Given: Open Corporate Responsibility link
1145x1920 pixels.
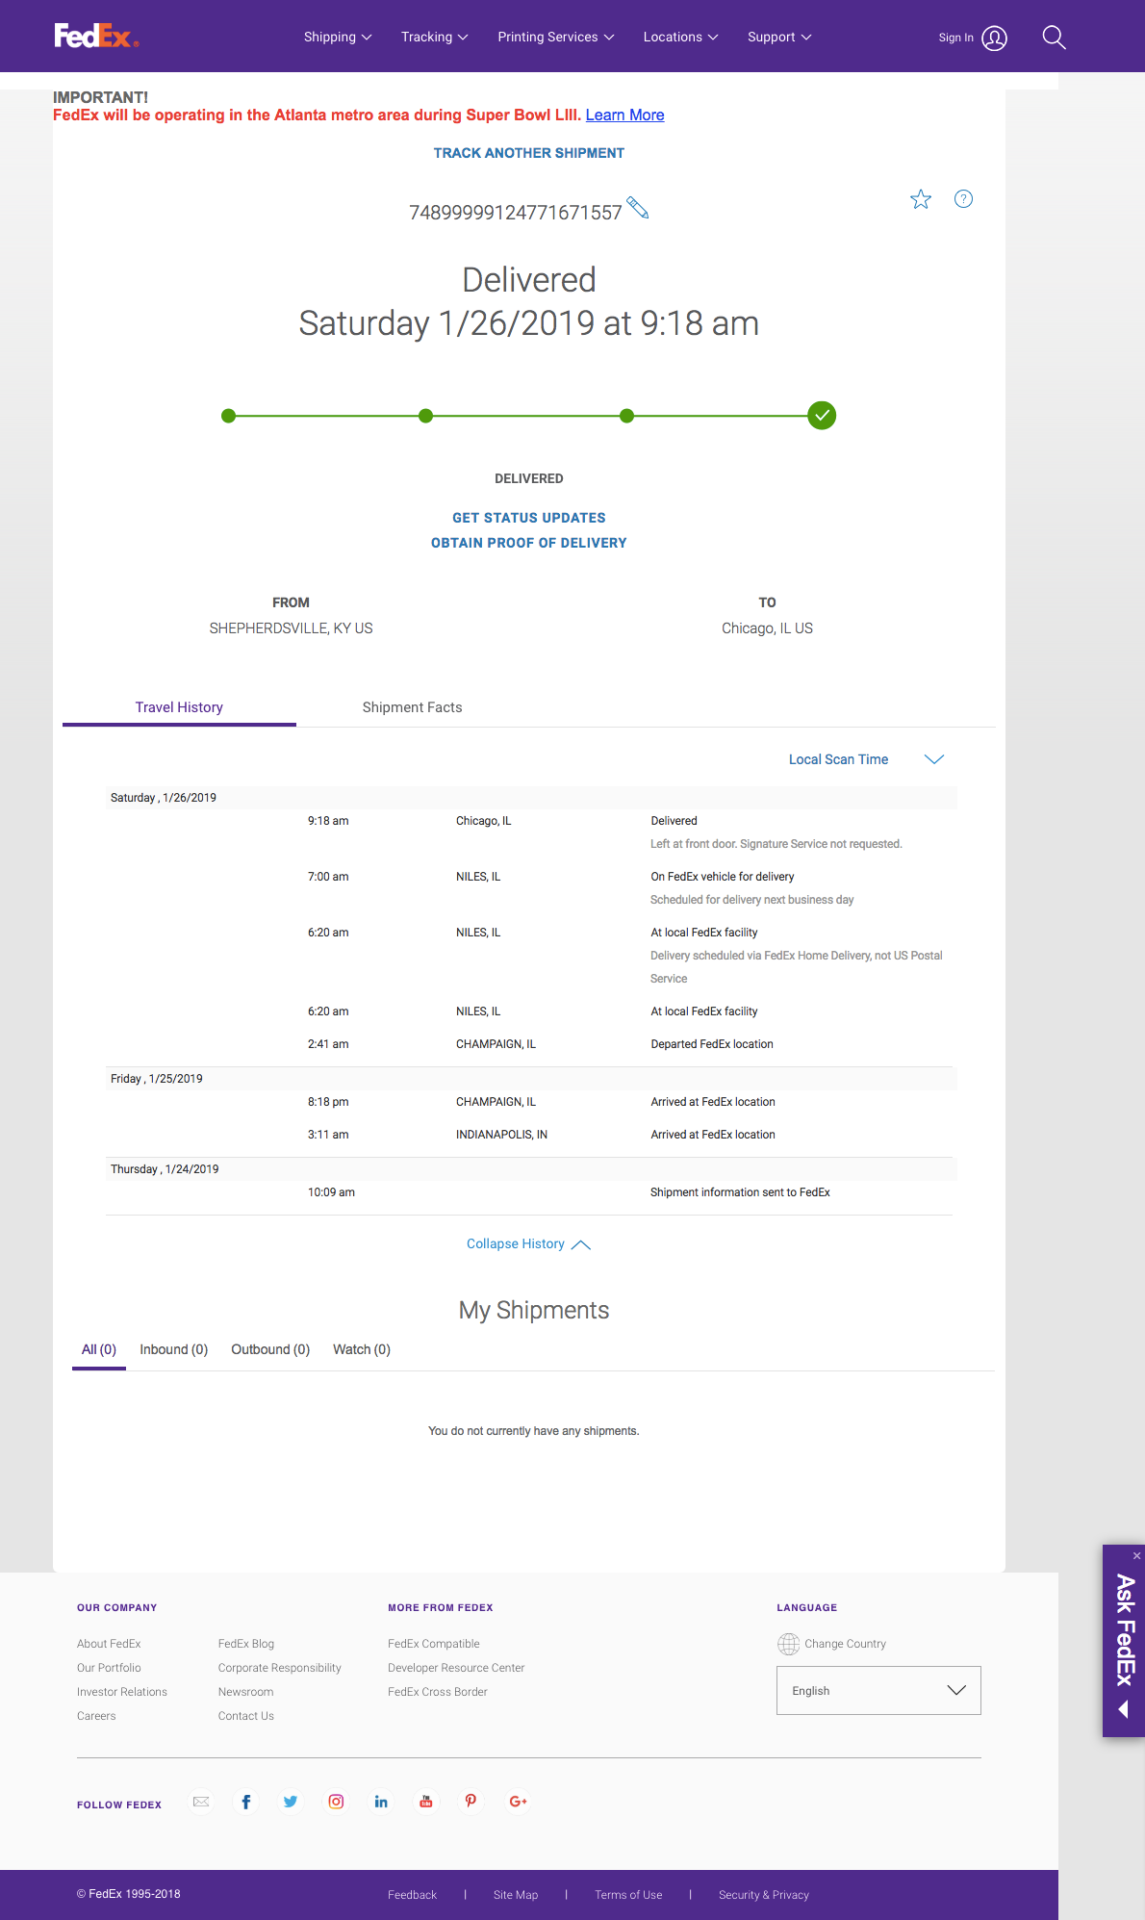Looking at the screenshot, I should (280, 1668).
